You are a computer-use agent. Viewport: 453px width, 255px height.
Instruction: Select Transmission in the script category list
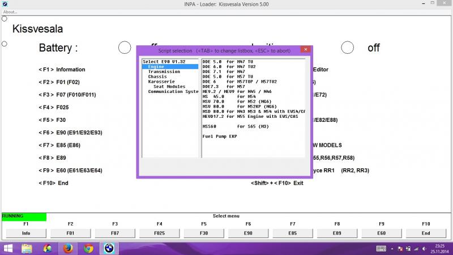tap(164, 71)
